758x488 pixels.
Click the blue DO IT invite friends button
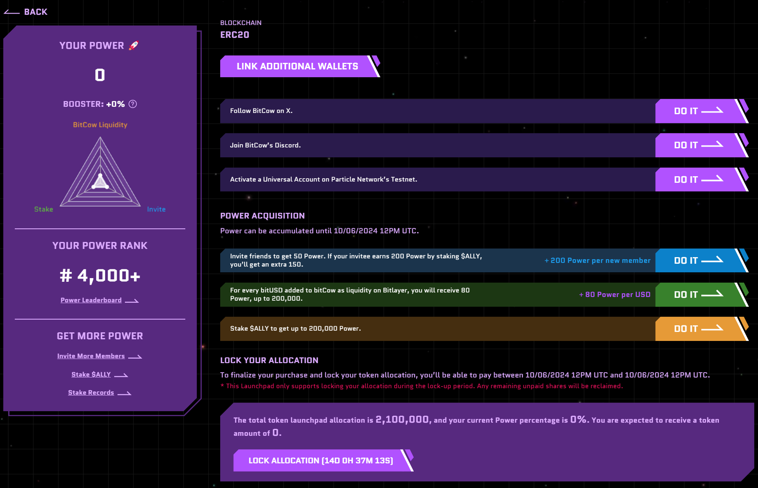click(x=701, y=260)
